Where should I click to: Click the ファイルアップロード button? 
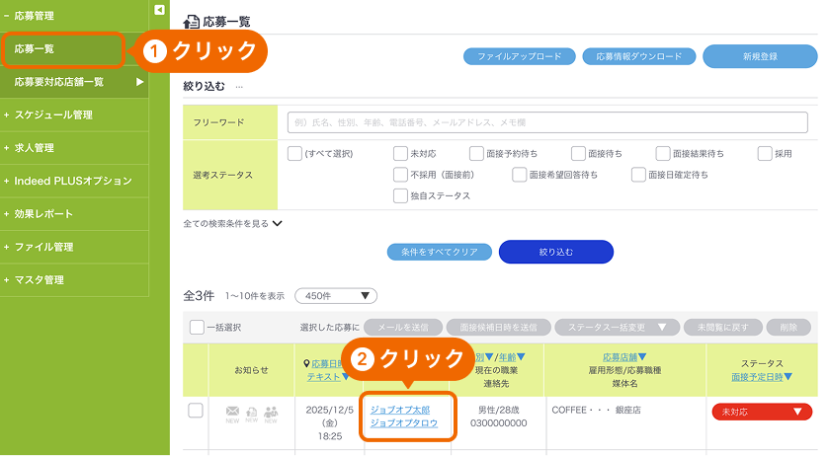click(519, 56)
